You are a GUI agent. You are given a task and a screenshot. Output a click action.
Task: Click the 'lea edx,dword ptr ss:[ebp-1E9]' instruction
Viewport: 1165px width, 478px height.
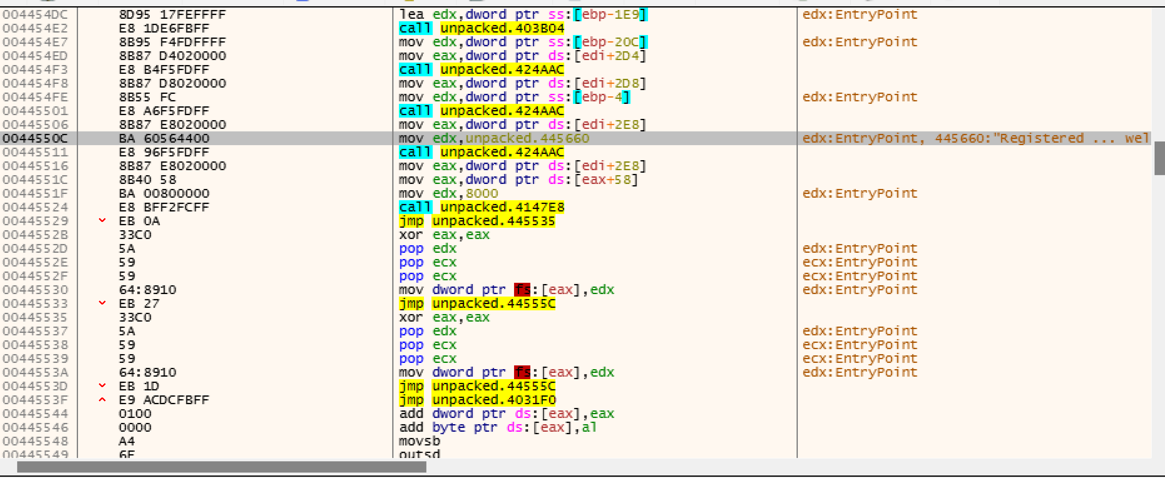[x=523, y=15]
